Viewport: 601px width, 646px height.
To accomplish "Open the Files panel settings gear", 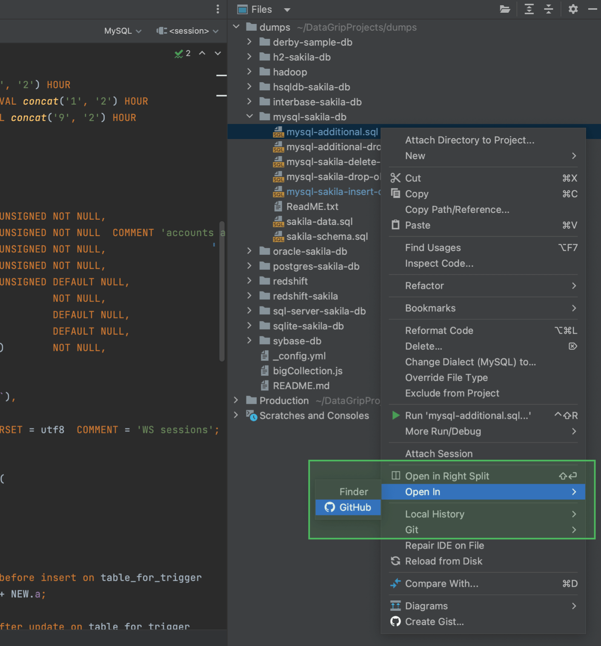I will coord(573,9).
